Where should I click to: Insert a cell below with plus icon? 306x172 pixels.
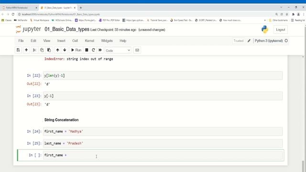pos(26,50)
